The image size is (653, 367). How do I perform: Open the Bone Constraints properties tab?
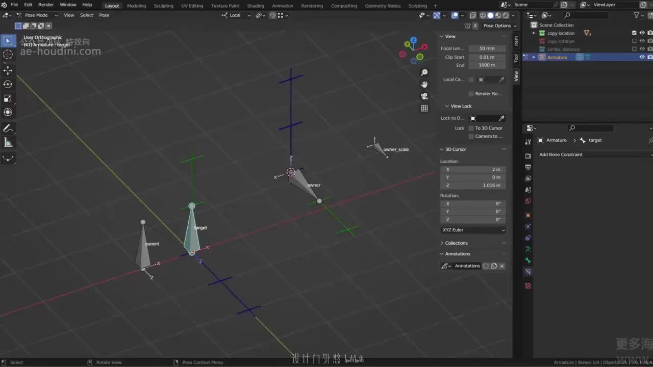pos(528,272)
